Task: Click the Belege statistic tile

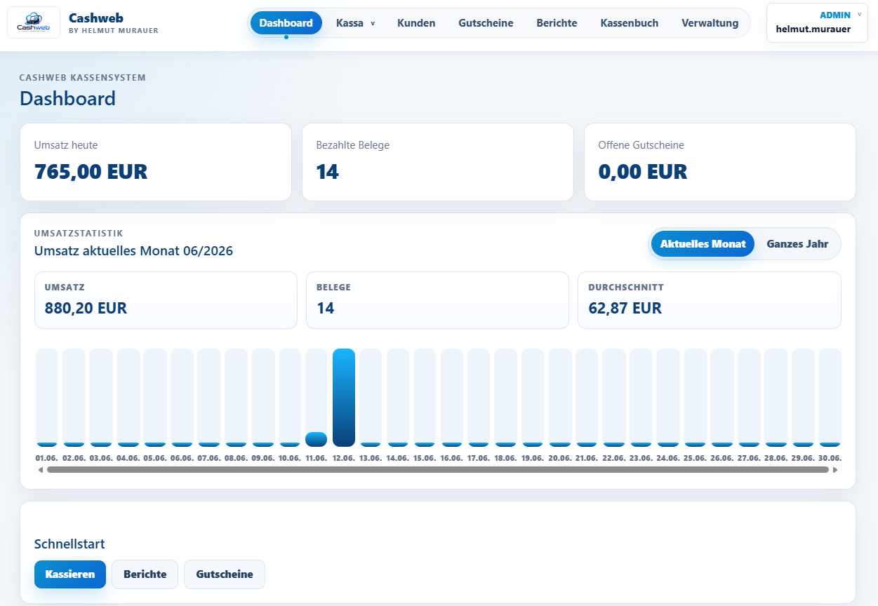Action: (437, 300)
